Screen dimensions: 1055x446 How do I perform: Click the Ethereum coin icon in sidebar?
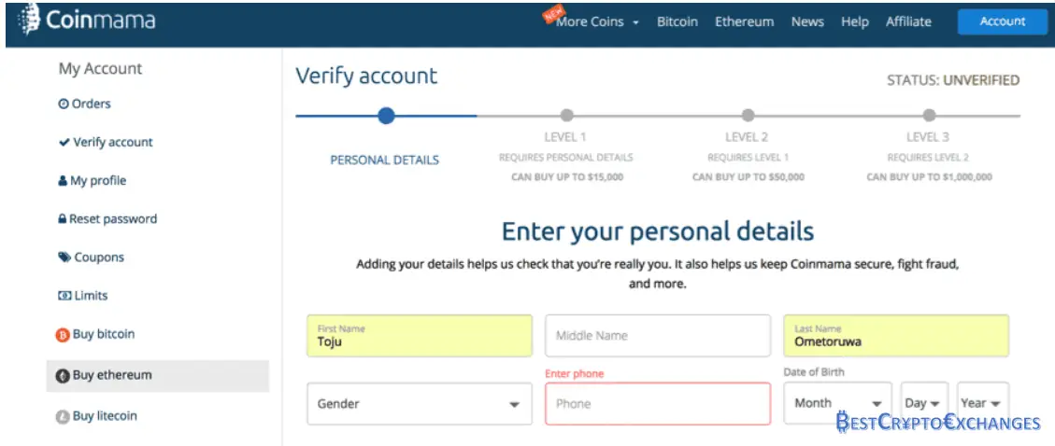[x=63, y=376]
